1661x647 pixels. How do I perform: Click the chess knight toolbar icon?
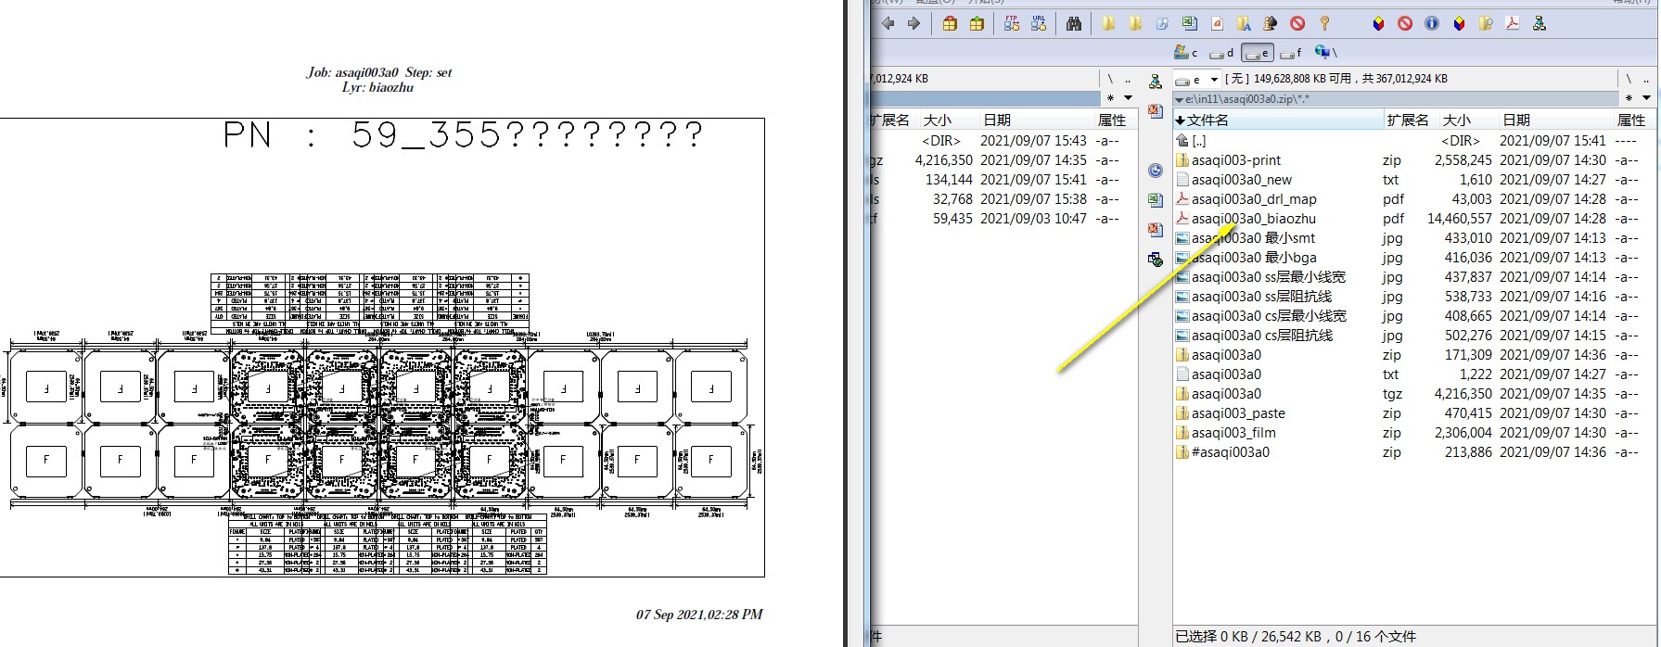(1271, 24)
